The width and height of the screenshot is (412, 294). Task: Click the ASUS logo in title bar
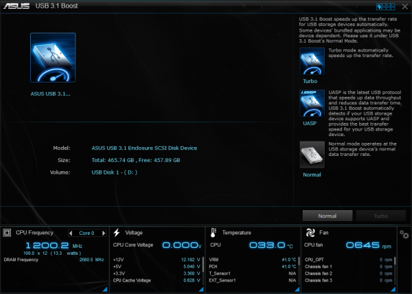[x=16, y=5]
